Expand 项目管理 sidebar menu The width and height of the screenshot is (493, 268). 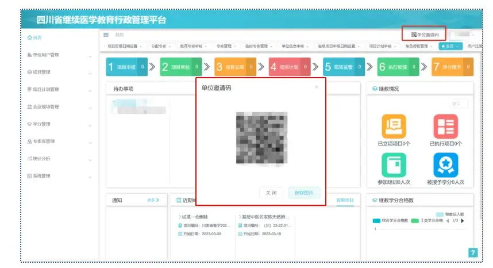click(59, 72)
